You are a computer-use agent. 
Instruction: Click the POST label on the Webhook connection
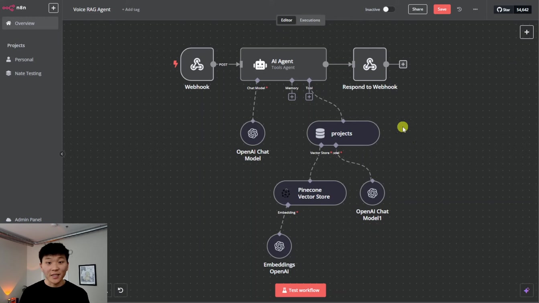[x=223, y=65]
